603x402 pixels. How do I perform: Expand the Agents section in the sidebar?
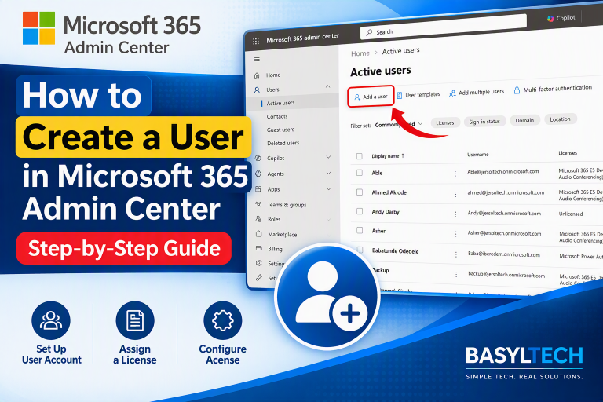pyautogui.click(x=328, y=173)
